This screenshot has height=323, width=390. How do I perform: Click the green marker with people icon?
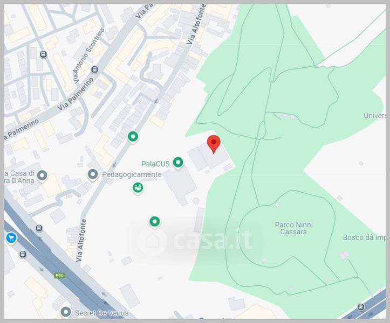pos(138,187)
